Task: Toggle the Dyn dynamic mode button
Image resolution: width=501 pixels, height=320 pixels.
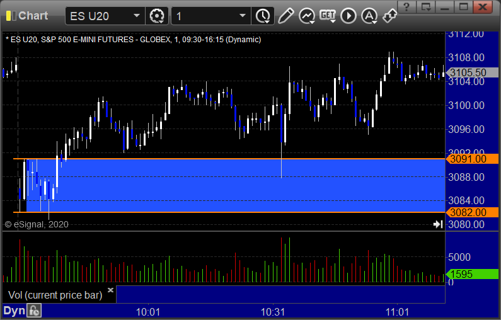Action: (14, 311)
